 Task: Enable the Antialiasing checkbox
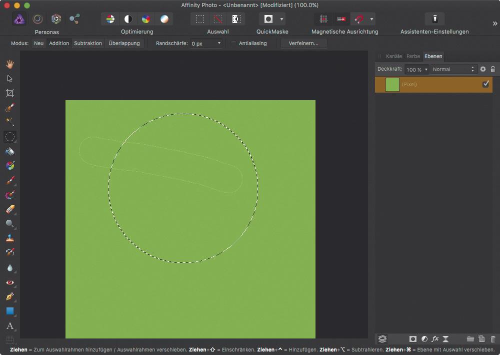tap(233, 44)
